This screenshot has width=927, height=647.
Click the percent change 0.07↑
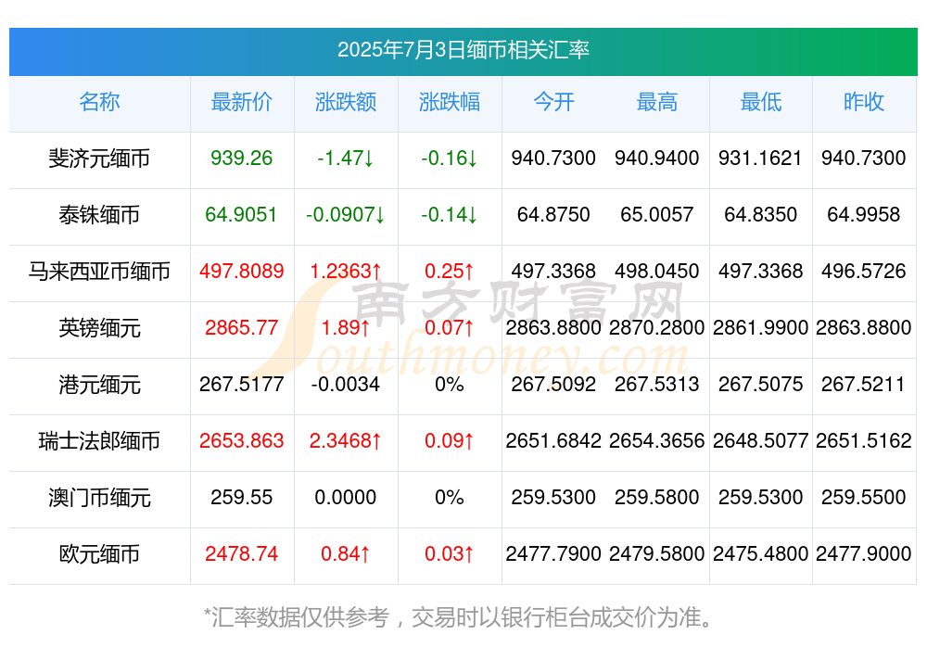450,327
